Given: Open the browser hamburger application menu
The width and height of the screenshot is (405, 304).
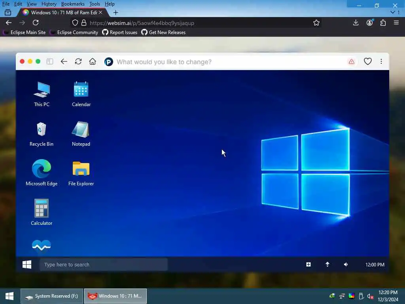Looking at the screenshot, I should click(x=396, y=23).
